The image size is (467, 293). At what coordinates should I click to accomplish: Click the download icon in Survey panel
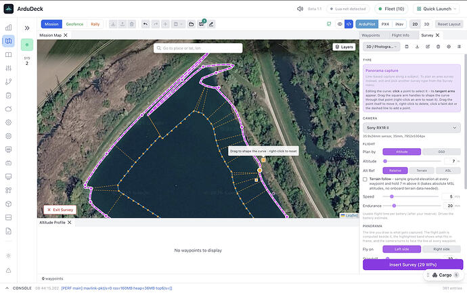(x=417, y=47)
